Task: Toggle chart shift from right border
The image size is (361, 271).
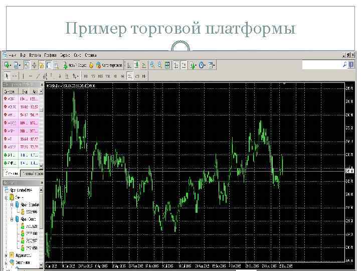Action: pos(184,65)
